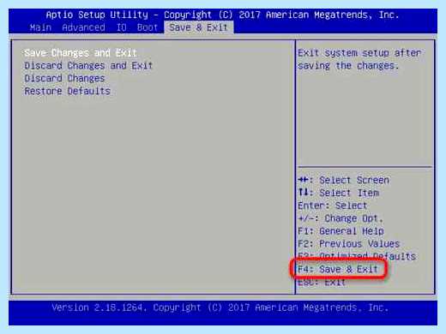Go to the Boot tab
This screenshot has width=446, height=334.
[x=148, y=27]
